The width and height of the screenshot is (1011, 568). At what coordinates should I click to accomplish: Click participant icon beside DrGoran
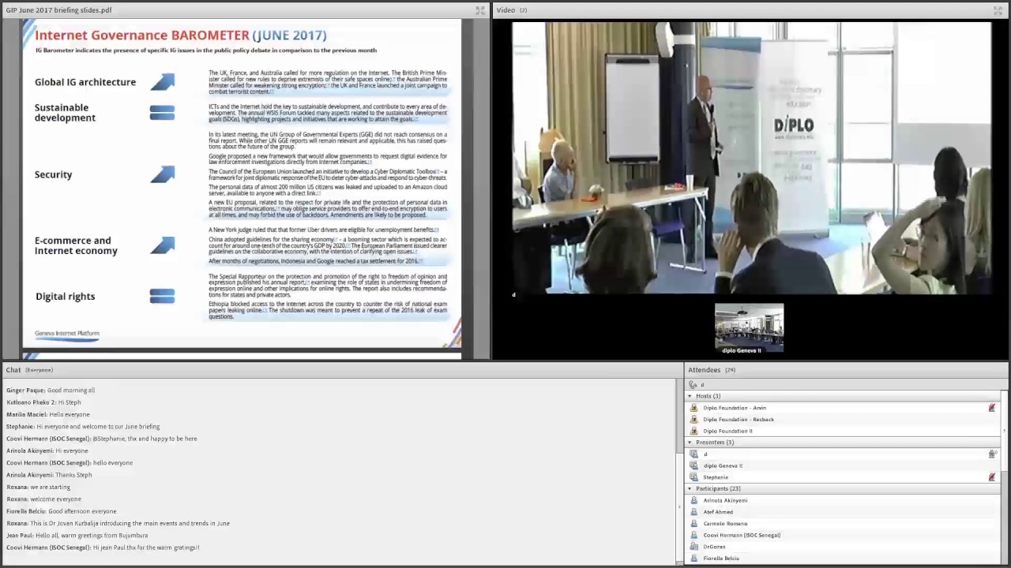[x=694, y=547]
